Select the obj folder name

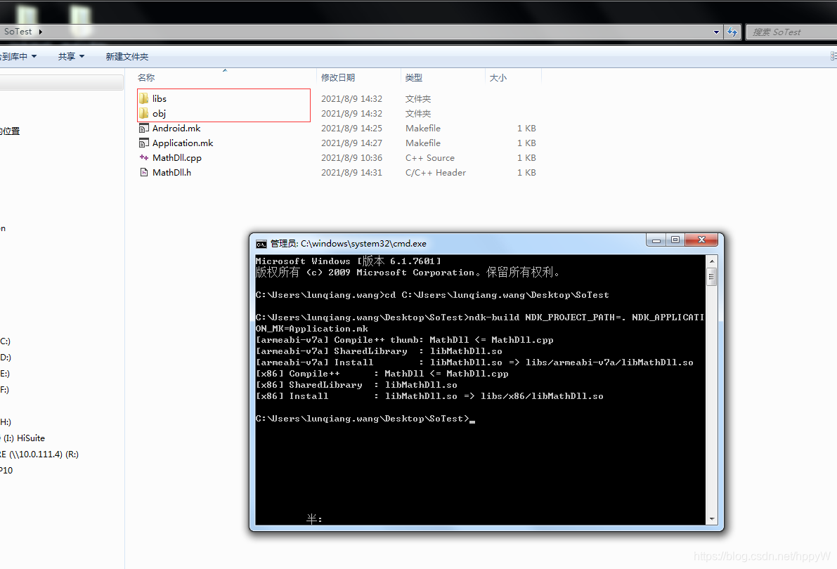pyautogui.click(x=159, y=114)
